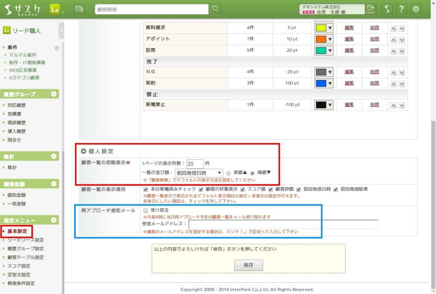
Task: Open the orange color swatch for アポイント
Action: pos(324,40)
